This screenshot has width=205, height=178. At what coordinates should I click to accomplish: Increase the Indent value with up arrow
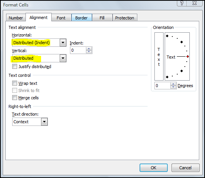click(x=89, y=49)
